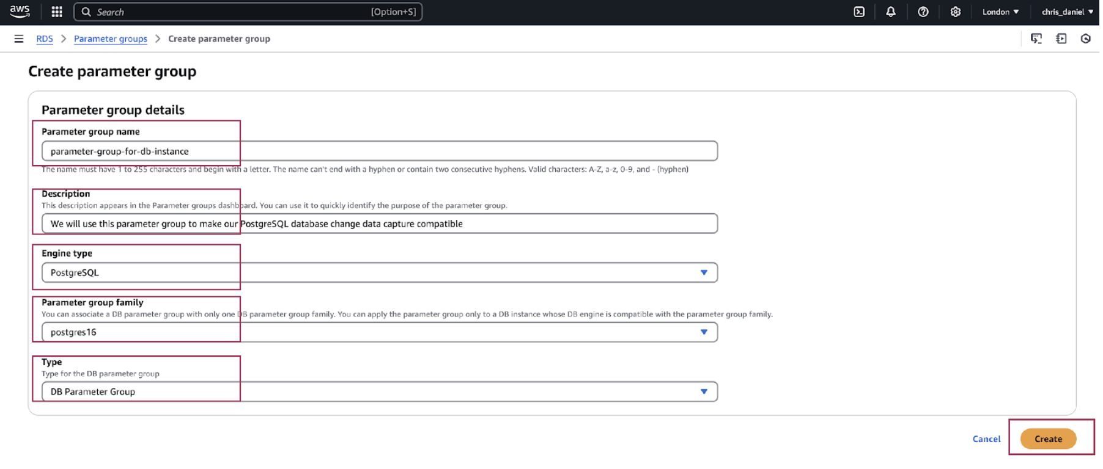The image size is (1103, 469).
Task: Toggle the hamburger navigation menu
Action: pyautogui.click(x=19, y=38)
